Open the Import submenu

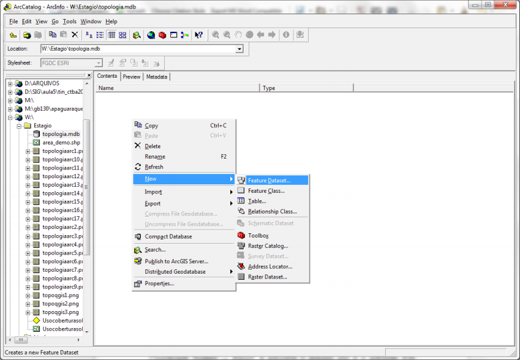tap(184, 192)
